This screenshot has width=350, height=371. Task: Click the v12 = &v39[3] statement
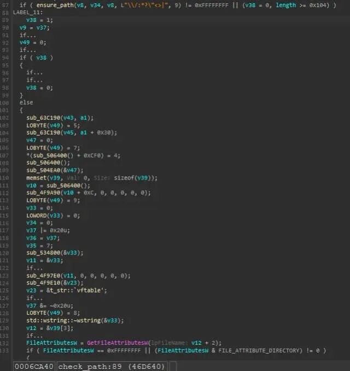point(50,328)
